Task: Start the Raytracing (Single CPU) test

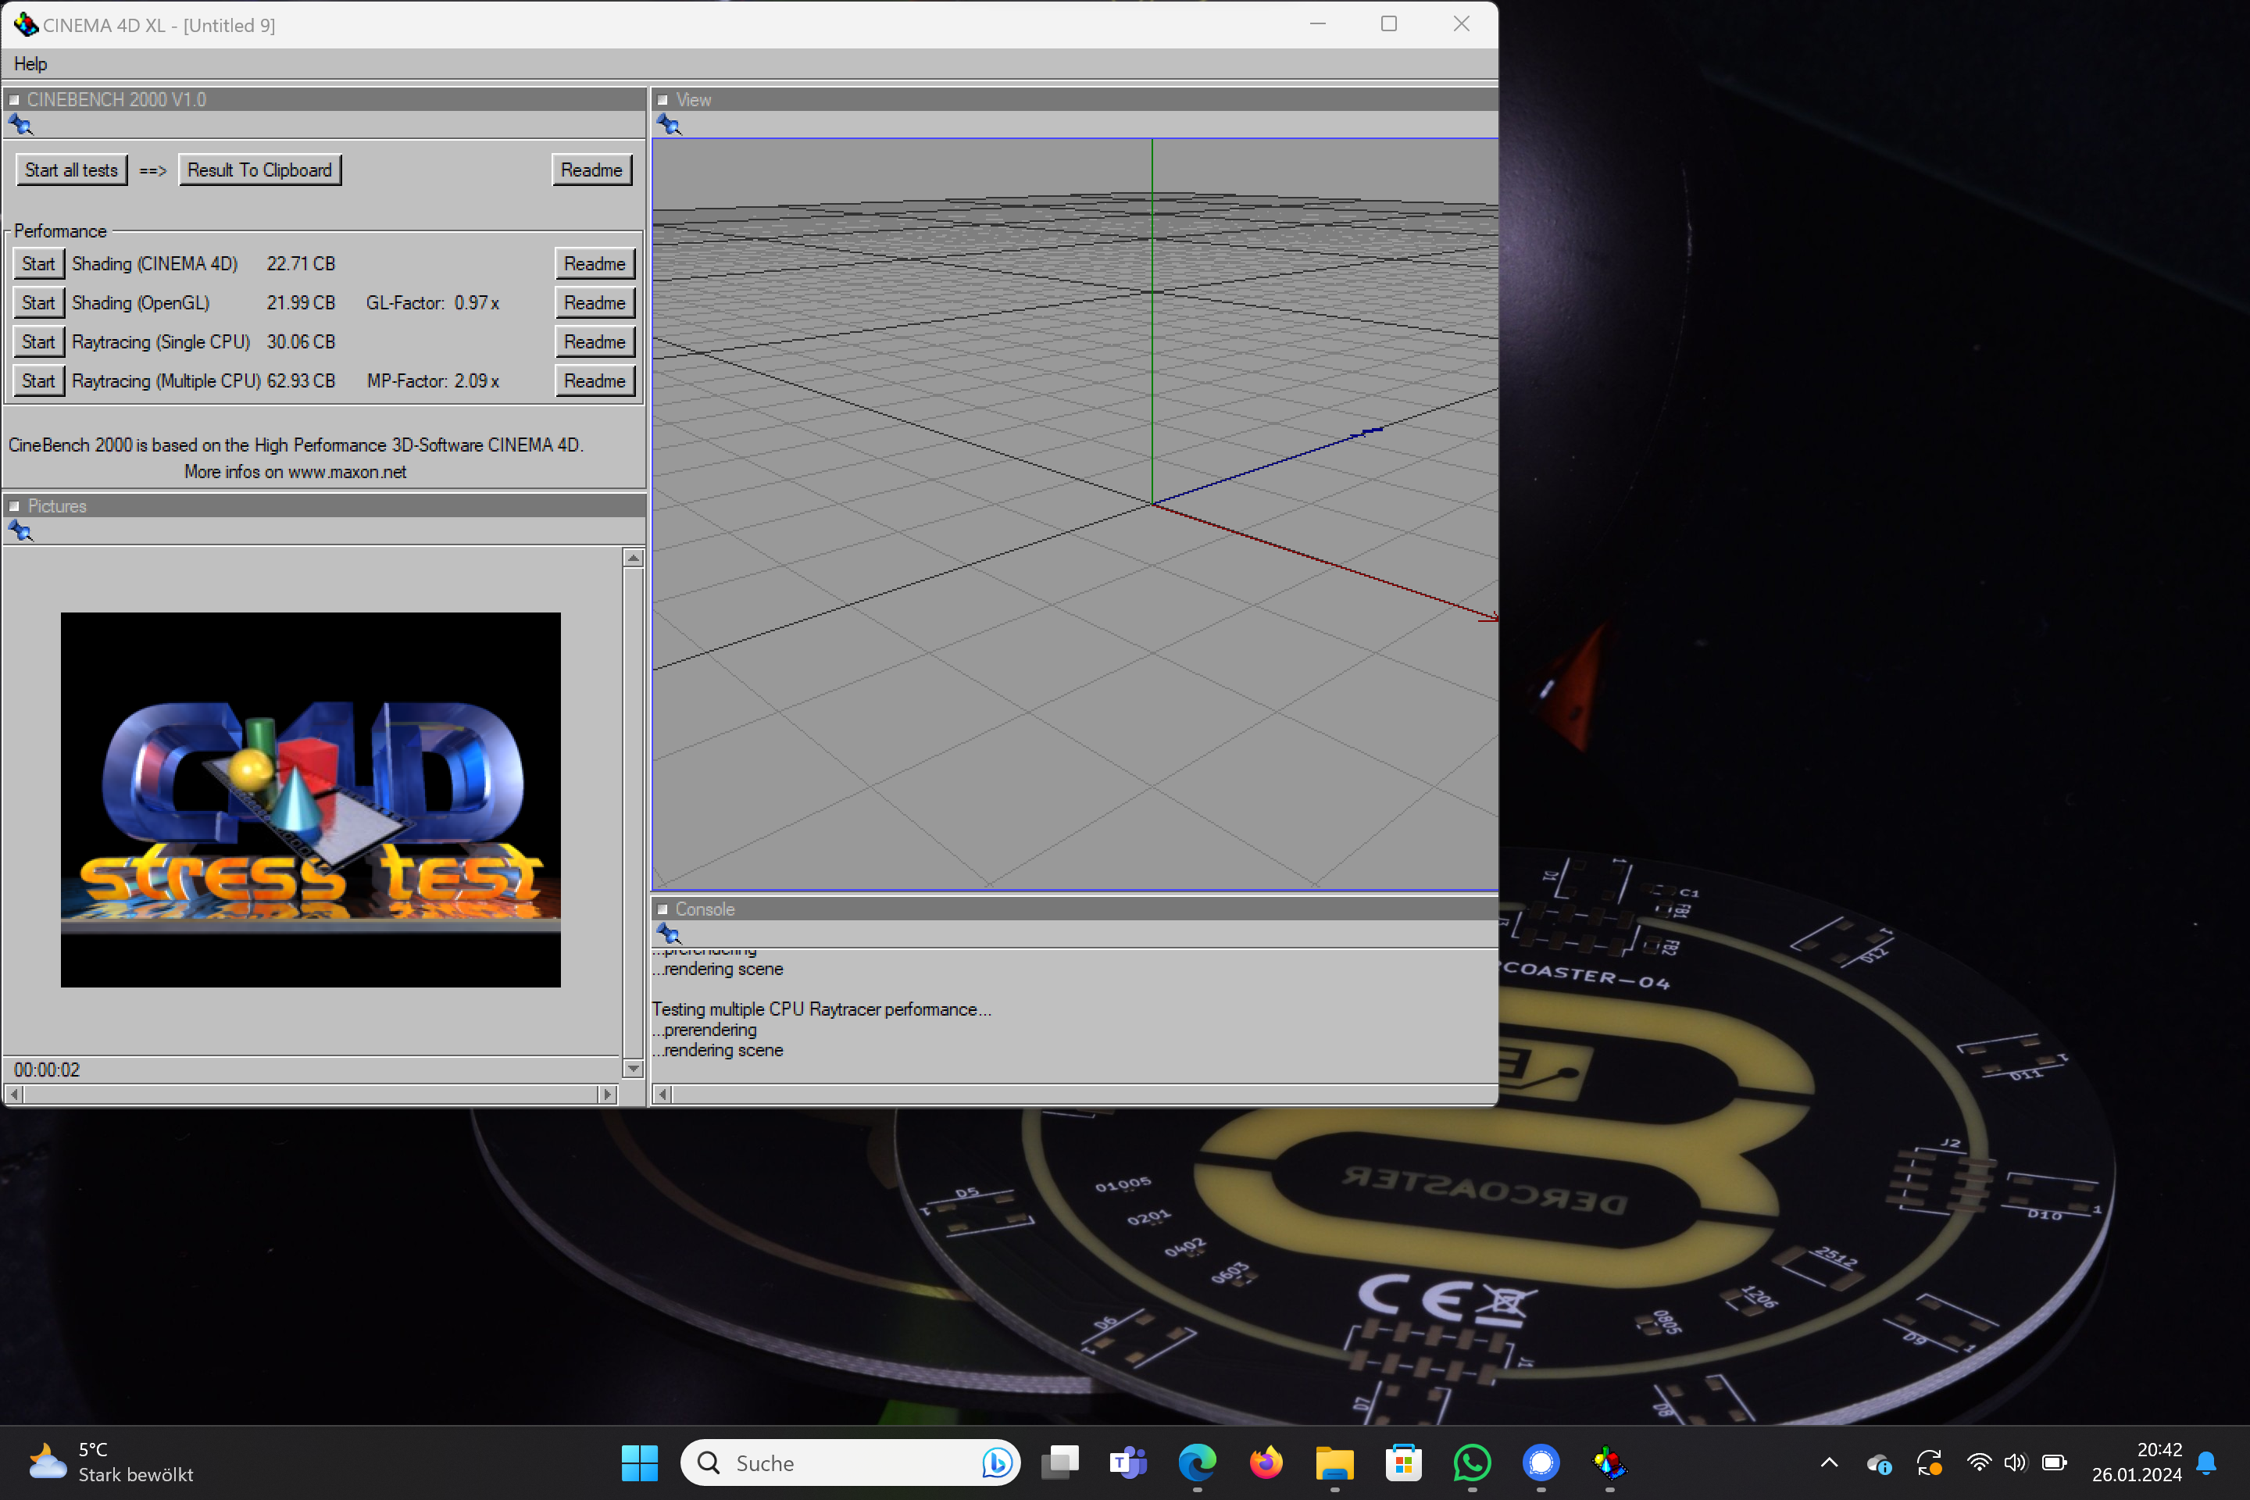Action: click(x=39, y=342)
